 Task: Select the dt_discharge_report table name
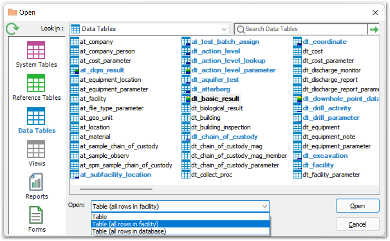point(330,80)
